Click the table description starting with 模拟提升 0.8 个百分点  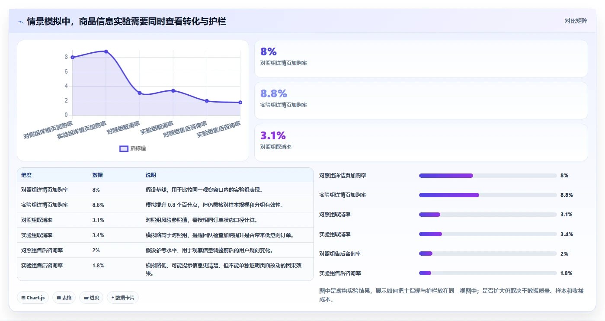pos(214,205)
